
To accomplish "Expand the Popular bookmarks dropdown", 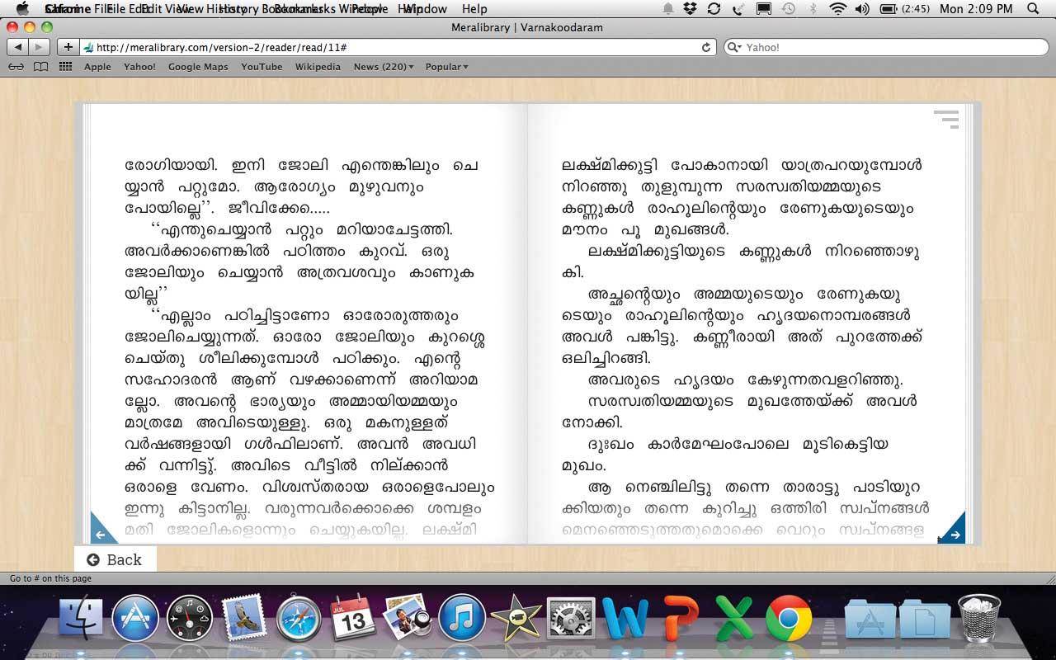I will tap(446, 67).
